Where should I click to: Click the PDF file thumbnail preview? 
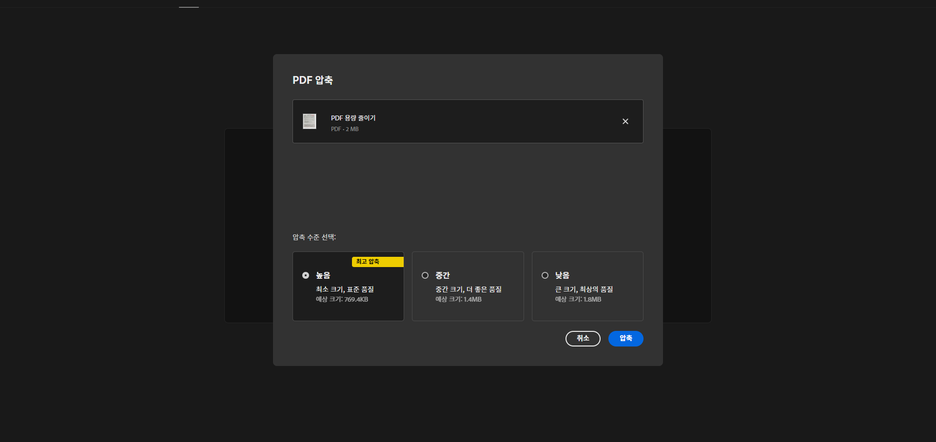[x=310, y=121]
